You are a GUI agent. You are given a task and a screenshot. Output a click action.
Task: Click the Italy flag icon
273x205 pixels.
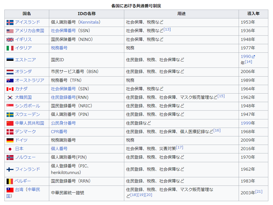click(x=10, y=48)
